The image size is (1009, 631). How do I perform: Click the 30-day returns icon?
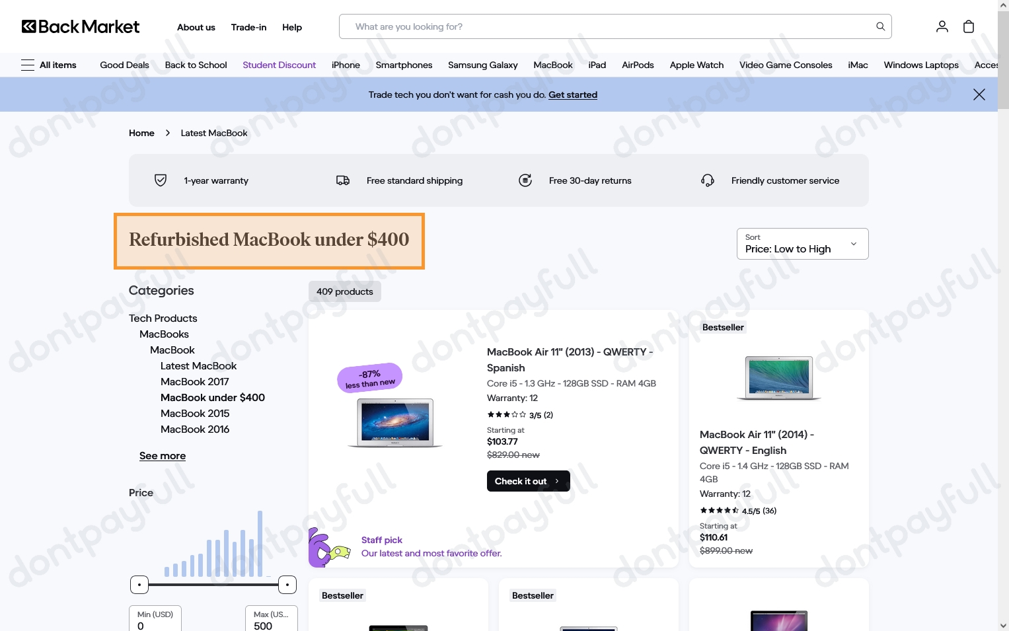click(525, 180)
